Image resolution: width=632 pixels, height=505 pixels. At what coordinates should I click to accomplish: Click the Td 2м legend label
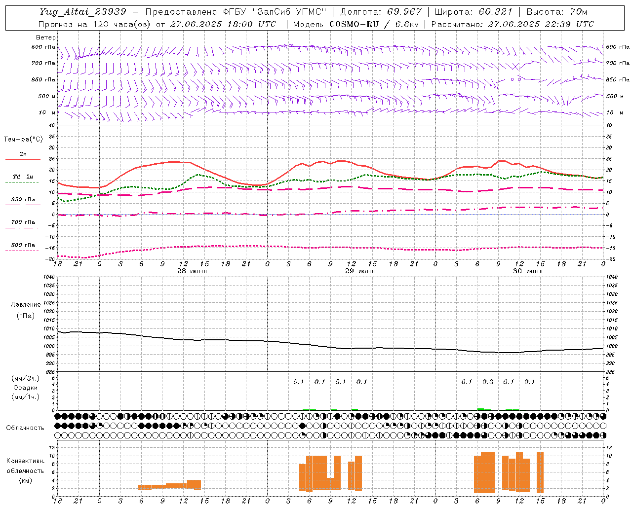tap(23, 177)
